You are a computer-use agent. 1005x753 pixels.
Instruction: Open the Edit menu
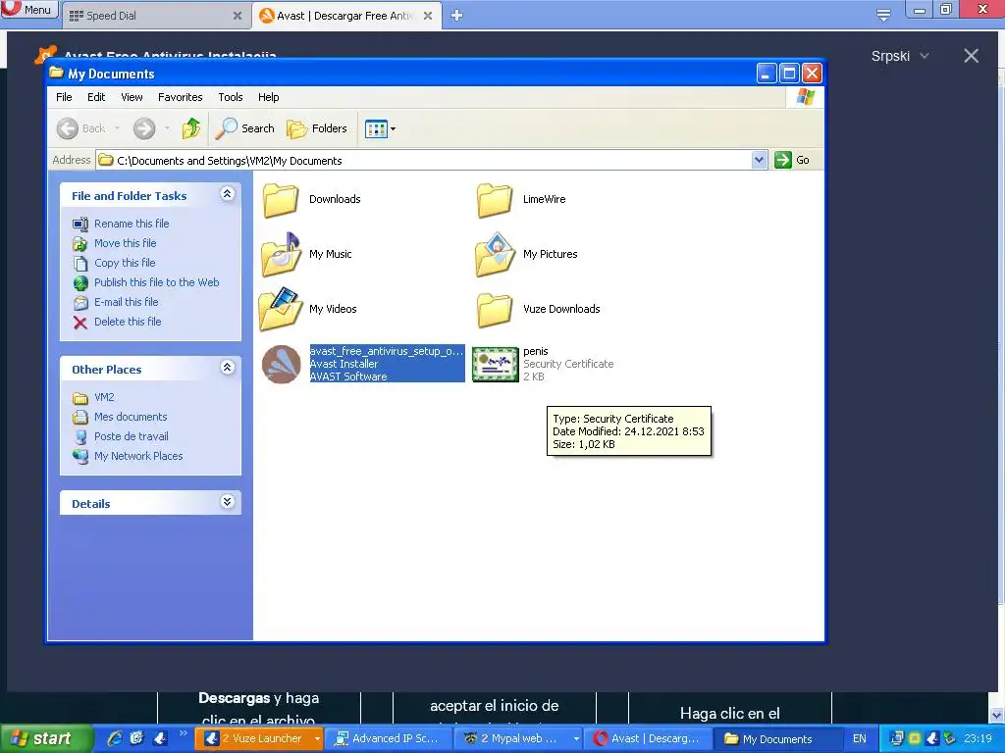pos(96,97)
